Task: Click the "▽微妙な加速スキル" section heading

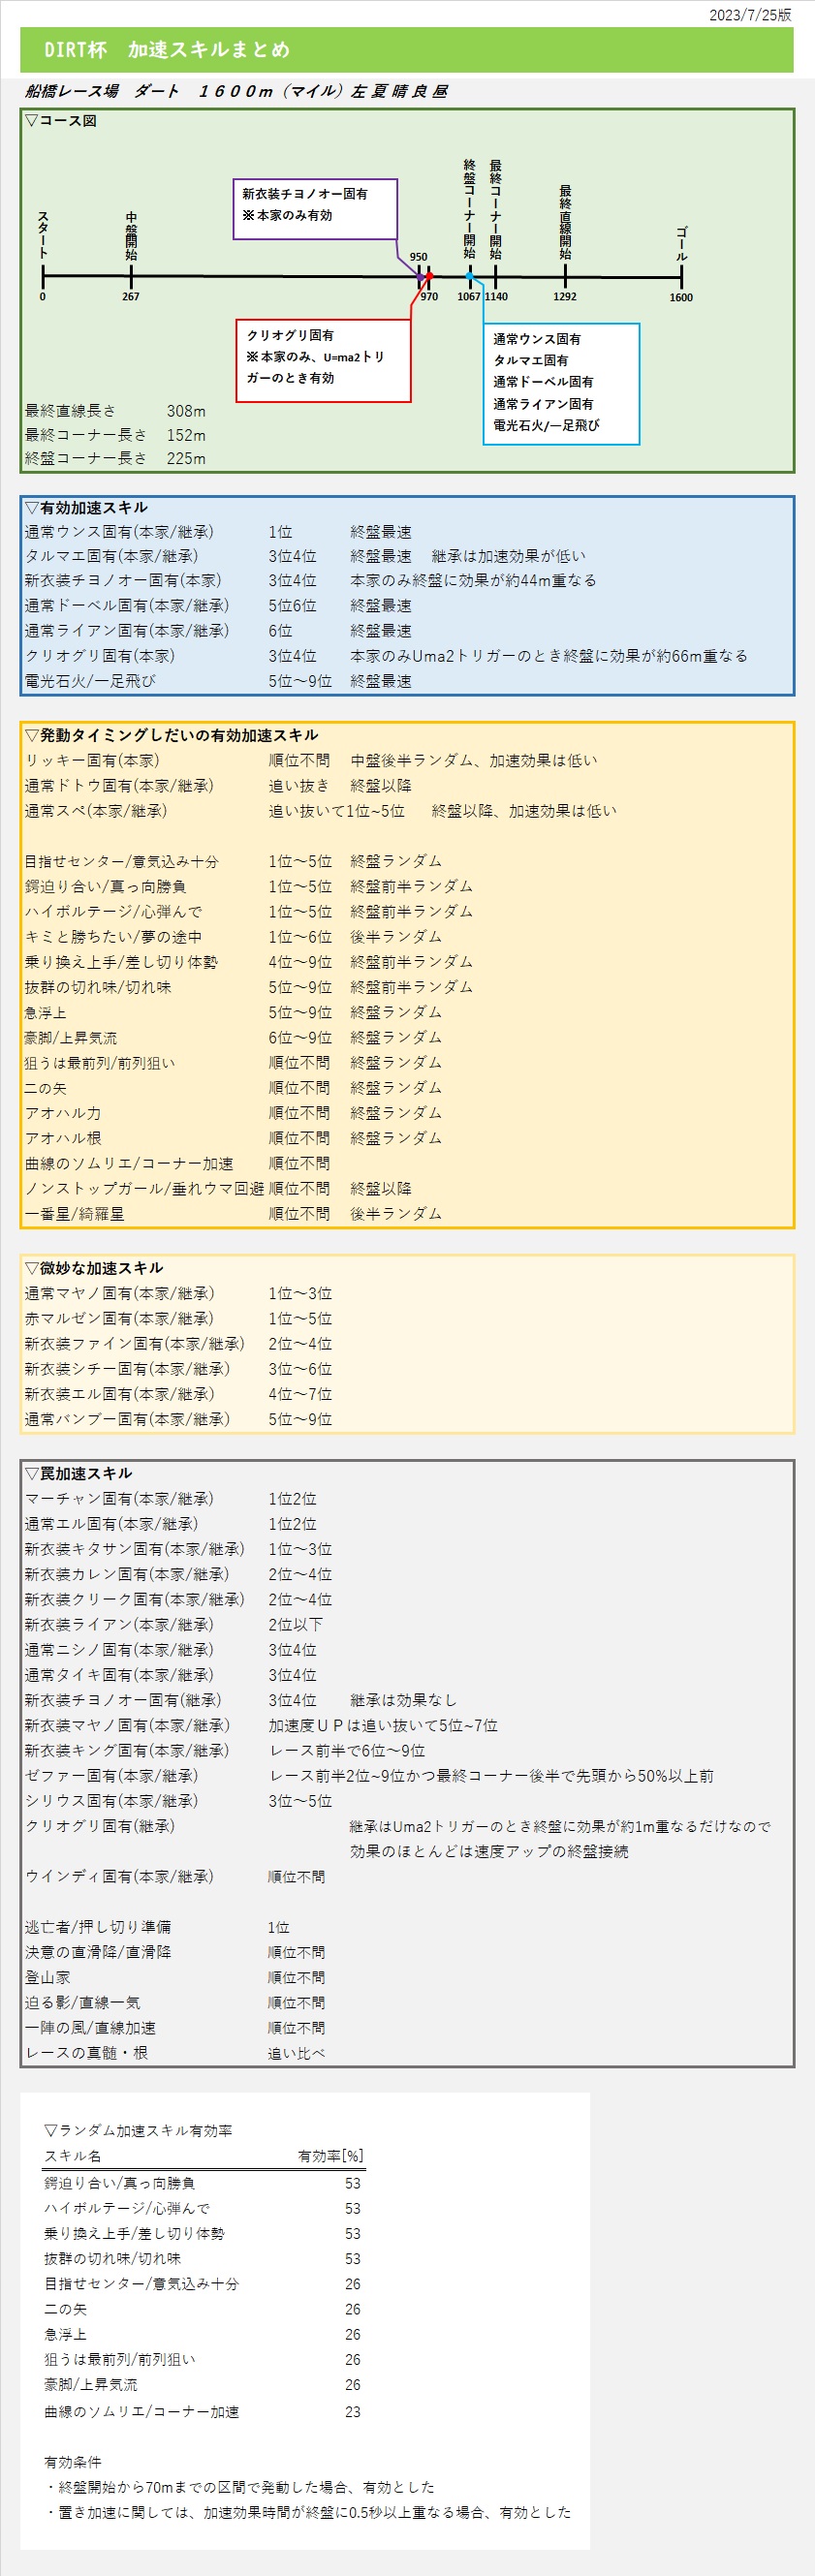Action: click(94, 1268)
